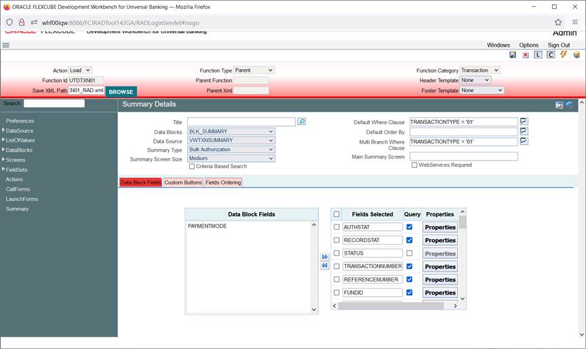Click the left panel Search input field

[54, 104]
